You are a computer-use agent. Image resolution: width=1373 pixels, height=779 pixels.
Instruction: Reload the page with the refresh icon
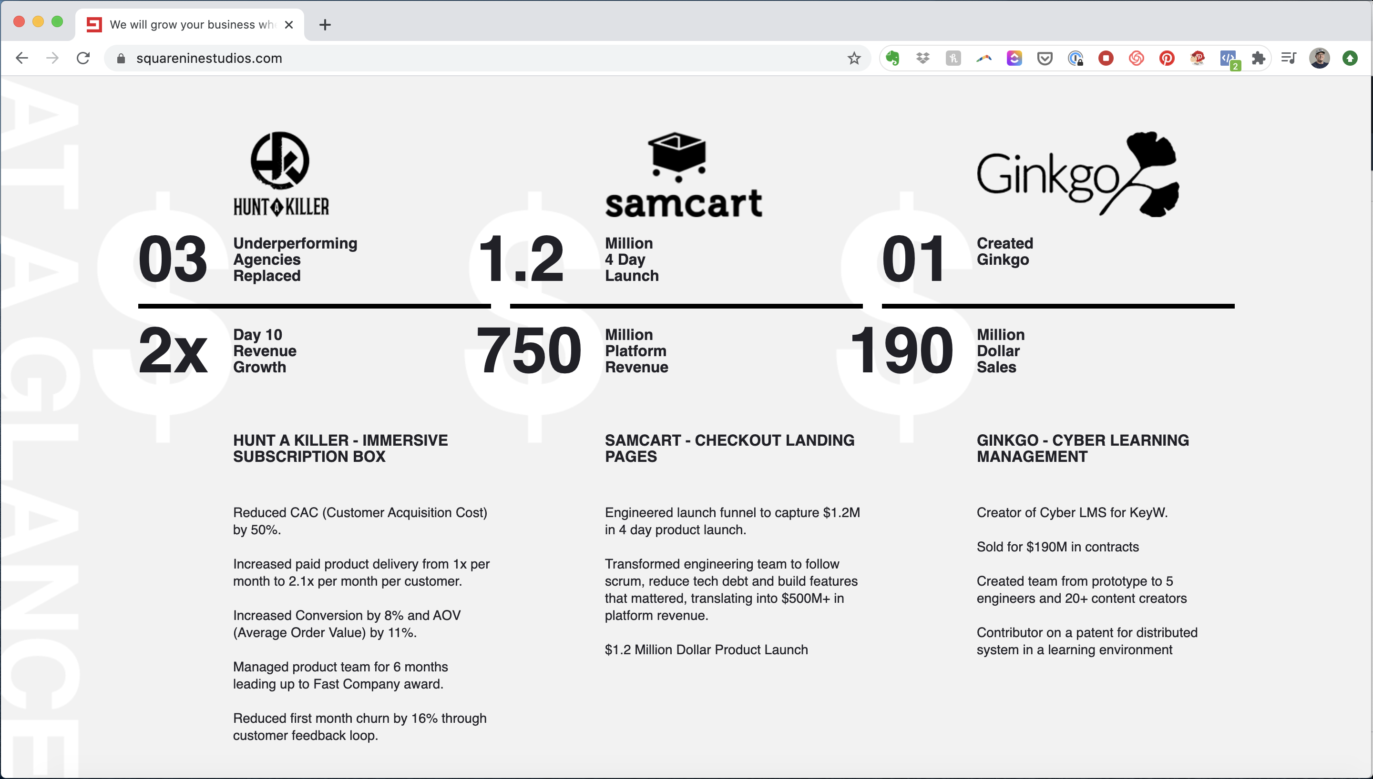click(83, 58)
